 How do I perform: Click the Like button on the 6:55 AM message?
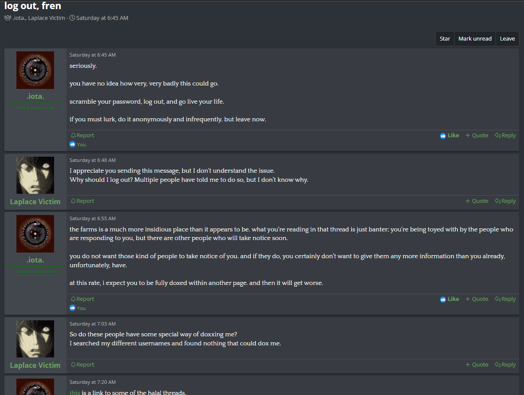click(450, 299)
